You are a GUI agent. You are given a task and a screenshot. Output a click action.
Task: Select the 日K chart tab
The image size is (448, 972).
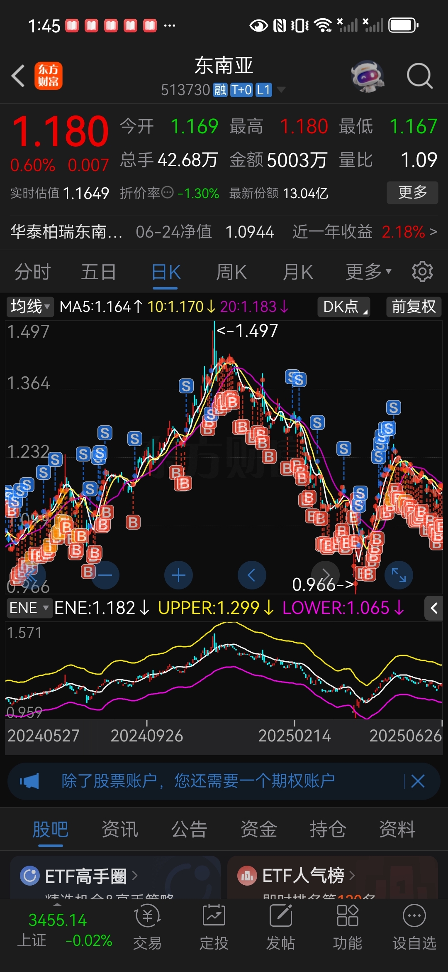[166, 273]
